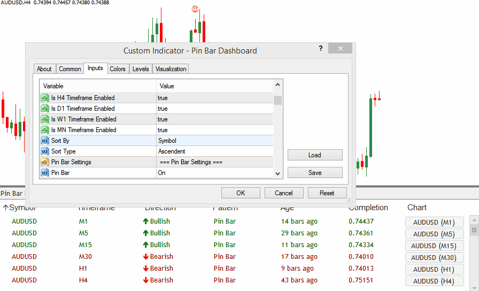Open the AUDUSD (M15) chart button
Screen dimensions: 479x291
click(434, 246)
